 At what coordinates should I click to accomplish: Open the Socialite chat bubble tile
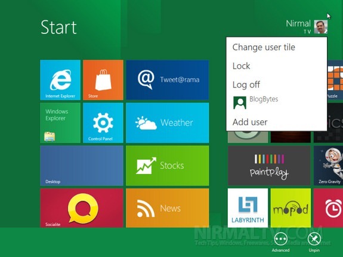click(x=82, y=208)
